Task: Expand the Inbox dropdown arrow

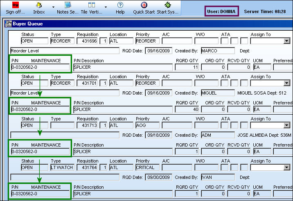Action: 53,7
